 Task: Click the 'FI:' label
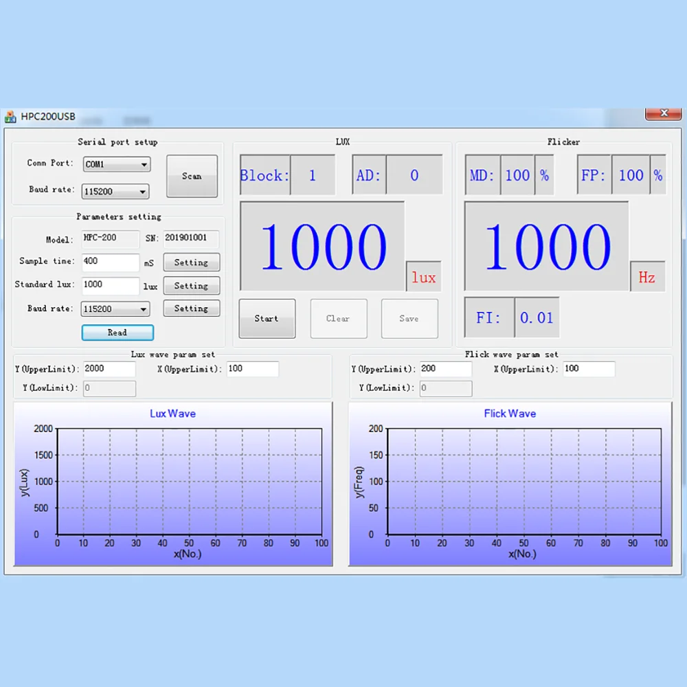(488, 317)
